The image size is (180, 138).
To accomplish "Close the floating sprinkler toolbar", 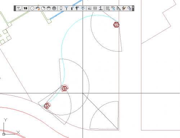I will point(133,7).
